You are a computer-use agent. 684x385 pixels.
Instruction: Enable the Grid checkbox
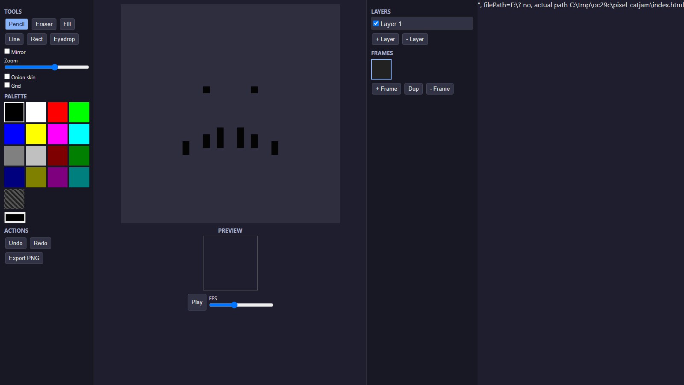click(x=7, y=85)
